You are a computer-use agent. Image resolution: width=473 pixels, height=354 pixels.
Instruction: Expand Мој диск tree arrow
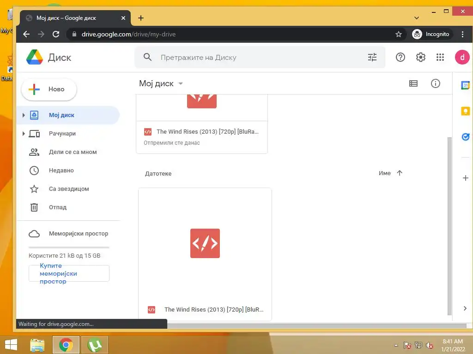[x=24, y=115]
